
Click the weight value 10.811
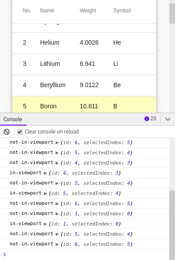89,106
